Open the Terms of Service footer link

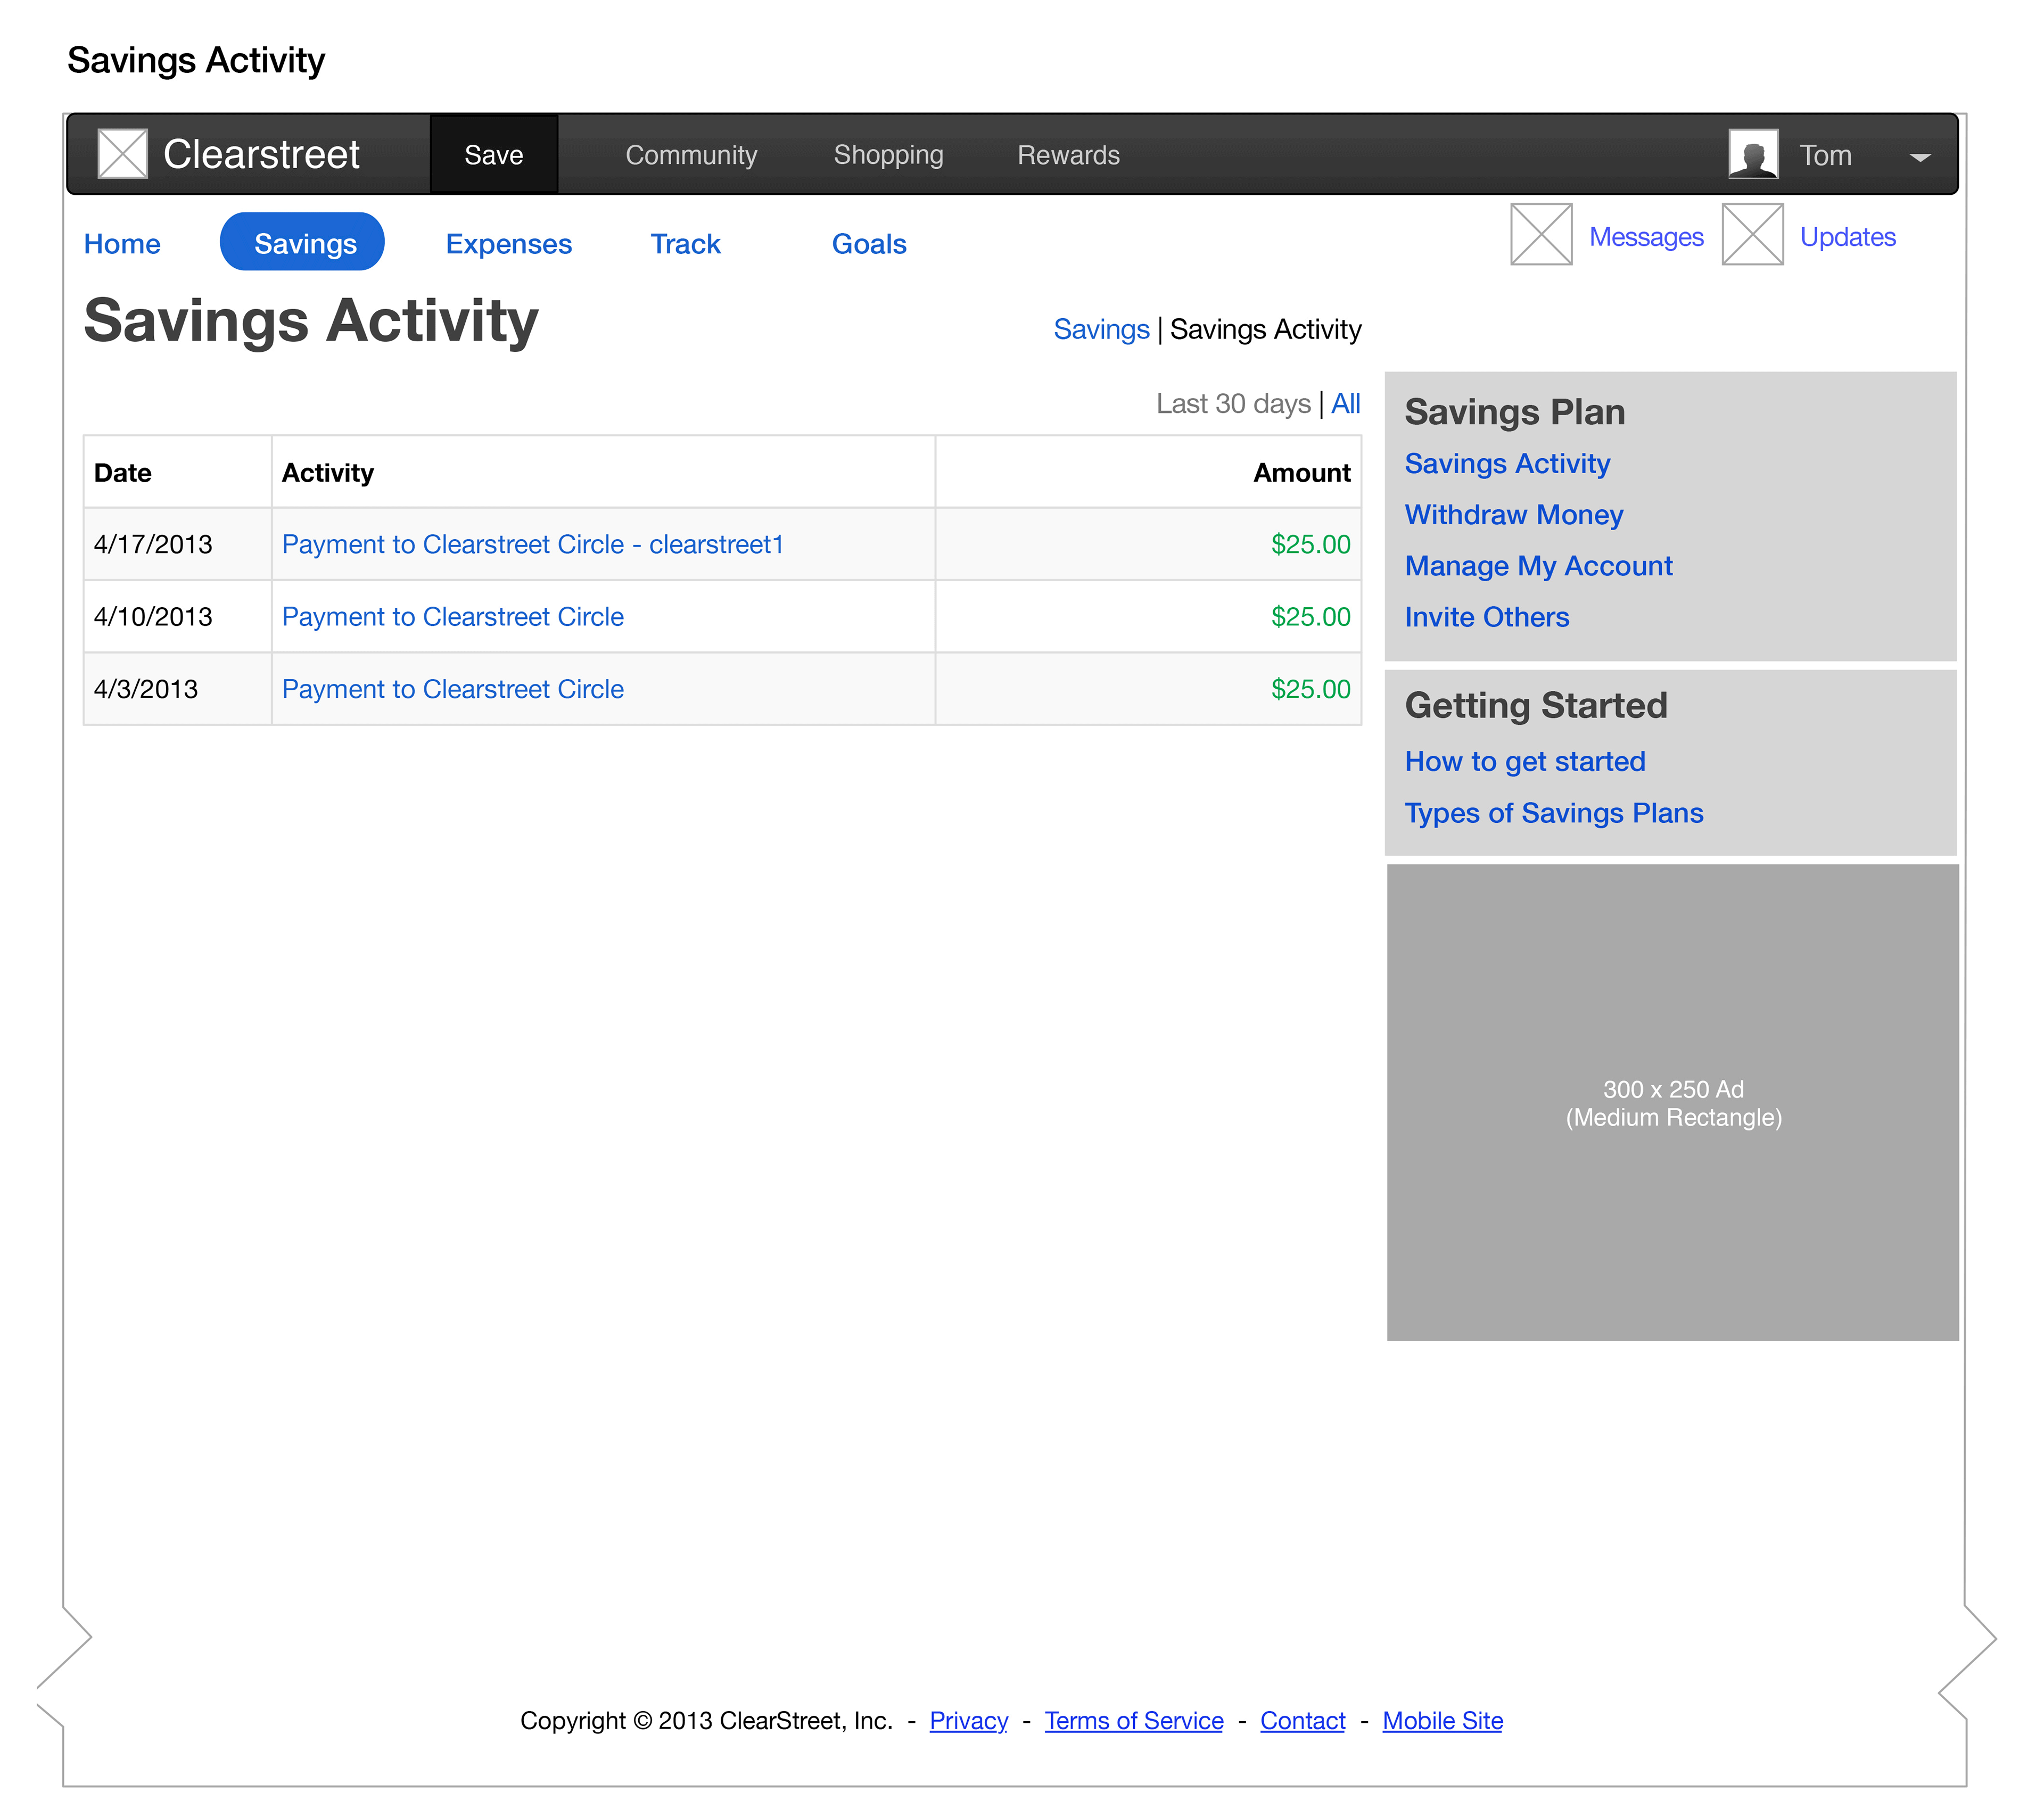(1133, 1721)
